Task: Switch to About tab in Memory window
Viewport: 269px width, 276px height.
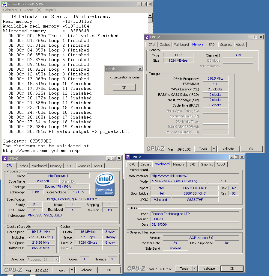Action: click(x=240, y=45)
